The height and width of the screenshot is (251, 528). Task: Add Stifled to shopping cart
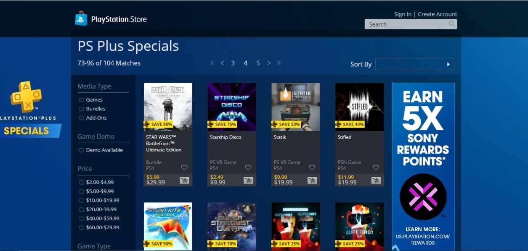pos(376,180)
